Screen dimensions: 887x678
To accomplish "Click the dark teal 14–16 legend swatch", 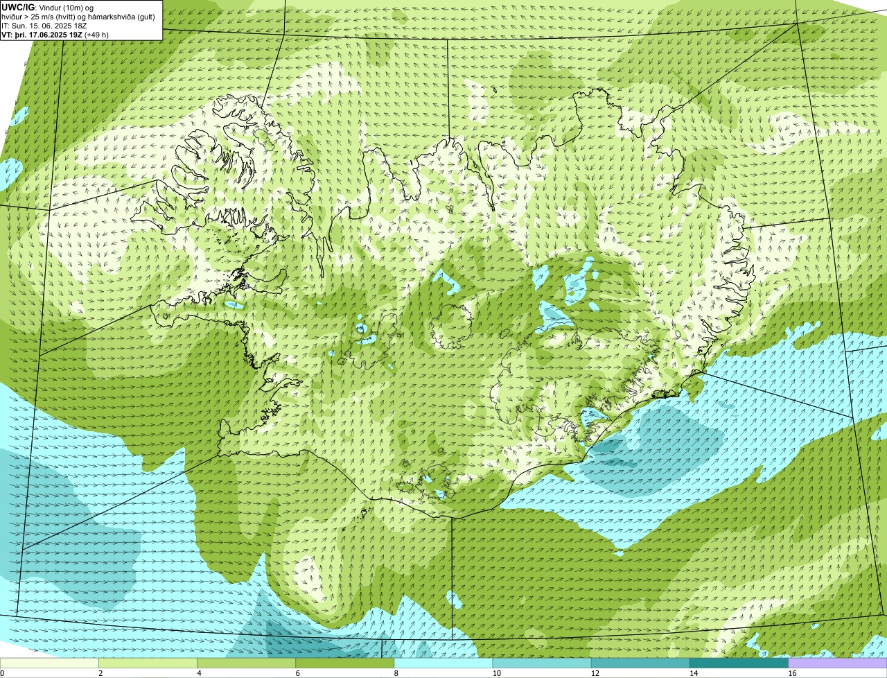I will point(739,663).
